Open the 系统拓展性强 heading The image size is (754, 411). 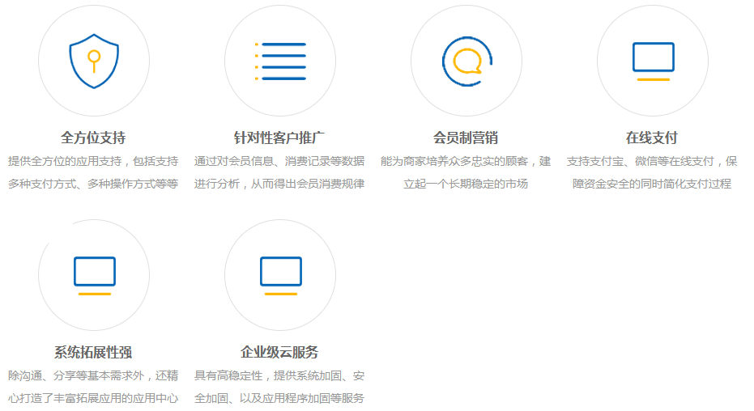pyautogui.click(x=93, y=352)
